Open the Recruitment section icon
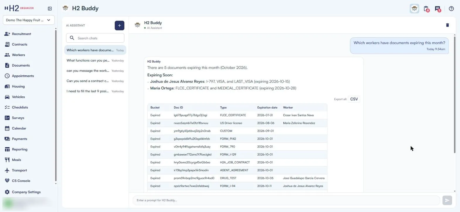This screenshot has width=460, height=212. pos(7,34)
